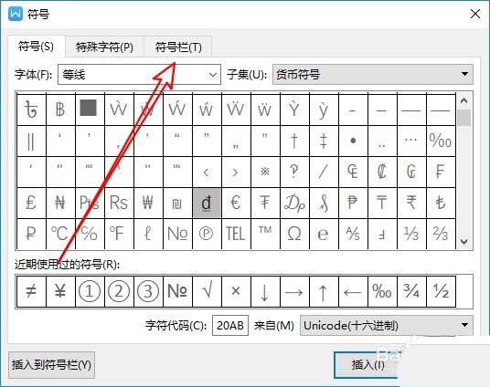Select recently used circled ③ symbol
The height and width of the screenshot is (387, 490).
tap(148, 291)
